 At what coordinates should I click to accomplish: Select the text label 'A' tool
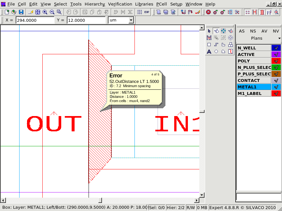(x=209, y=51)
